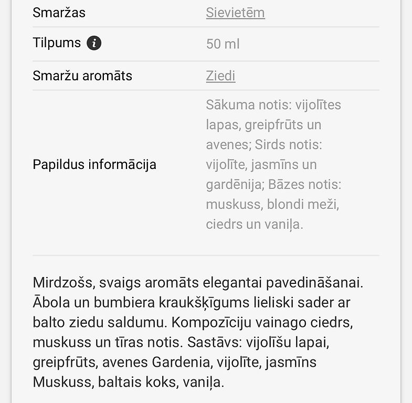412x403 pixels.
Task: Click the 'muskuss, blondi meži,' line
Action: pos(272,205)
